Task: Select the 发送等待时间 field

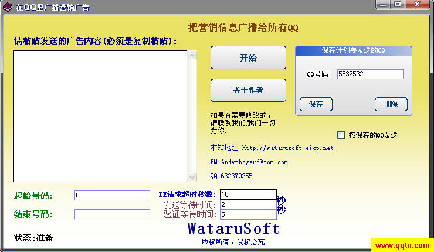Action: point(247,205)
